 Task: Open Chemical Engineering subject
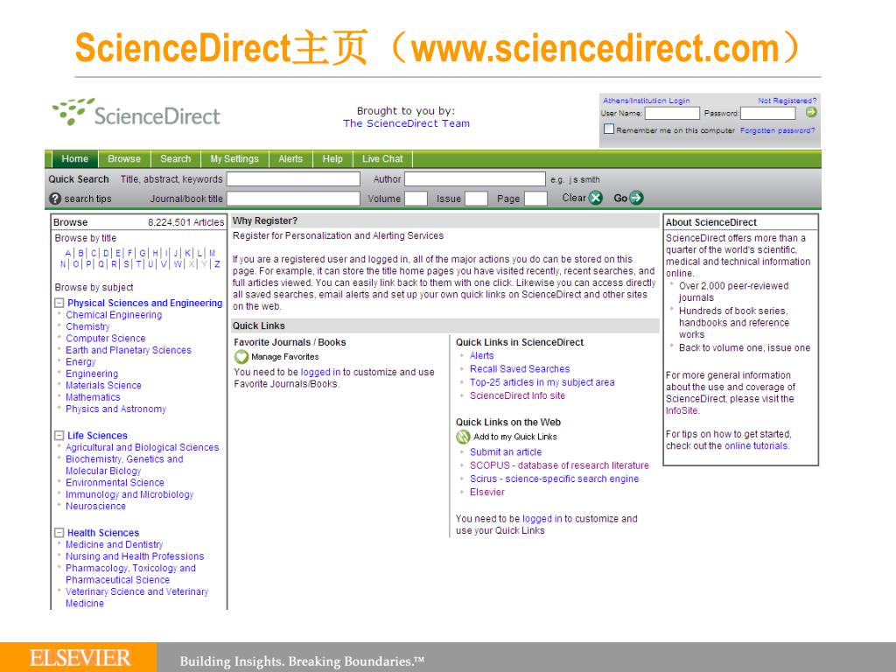click(x=114, y=315)
